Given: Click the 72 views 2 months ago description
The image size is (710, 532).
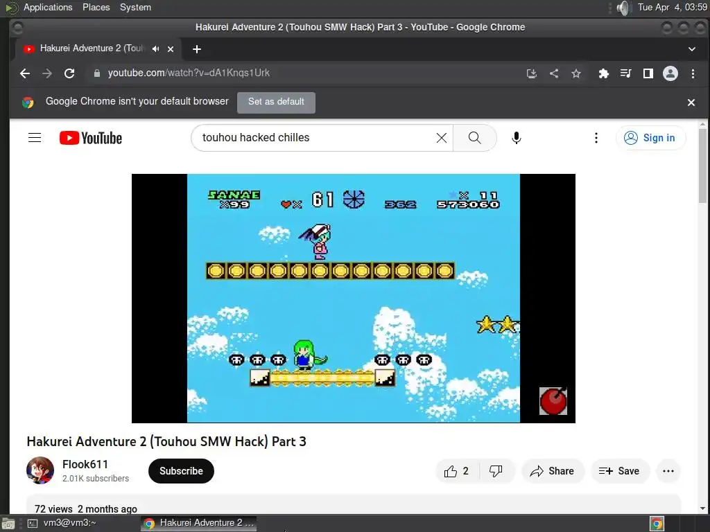Looking at the screenshot, I should tap(85, 509).
